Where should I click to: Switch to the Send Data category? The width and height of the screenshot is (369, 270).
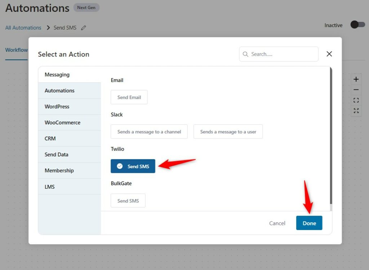click(70, 155)
